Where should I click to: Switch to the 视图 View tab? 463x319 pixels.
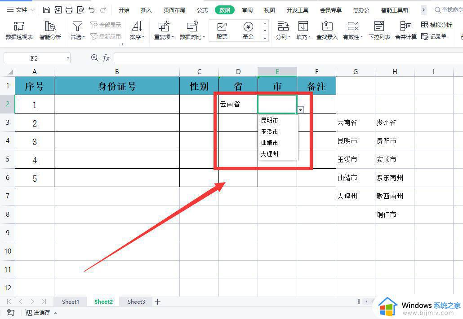[x=269, y=10]
